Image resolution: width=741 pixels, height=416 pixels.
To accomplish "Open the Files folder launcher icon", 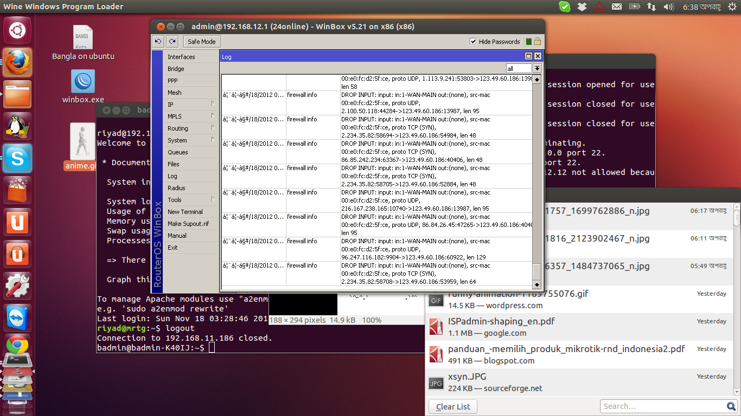I will (x=18, y=94).
